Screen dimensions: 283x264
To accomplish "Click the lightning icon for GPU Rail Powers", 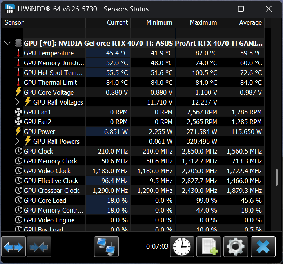I will point(27,141).
